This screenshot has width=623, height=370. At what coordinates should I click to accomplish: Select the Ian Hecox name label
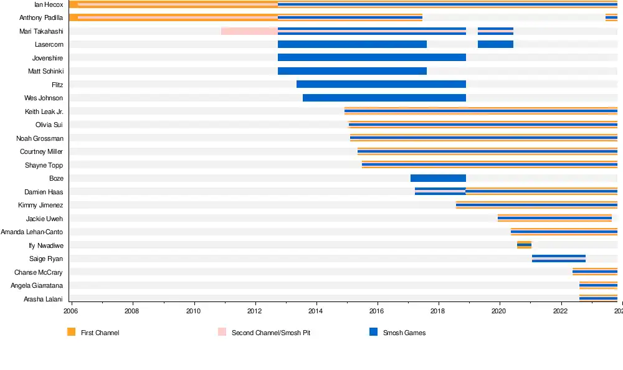[49, 4]
